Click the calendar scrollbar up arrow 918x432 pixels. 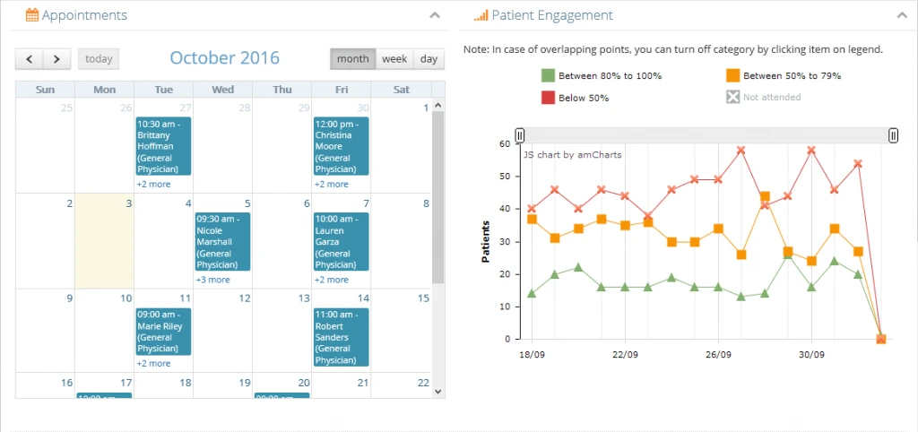pyautogui.click(x=437, y=106)
